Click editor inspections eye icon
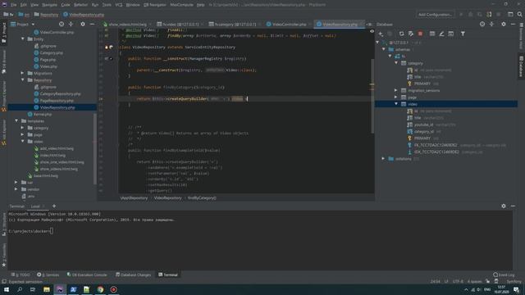Viewport: 525px width, 295px height. 372,31
